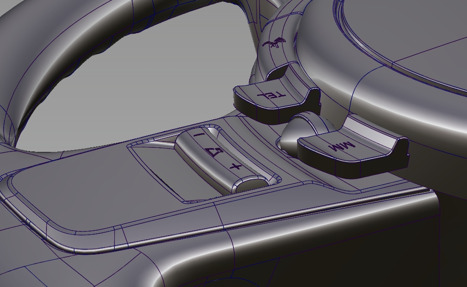Click the speaker mute glyph near the plus sign
467x287 pixels.
(215, 151)
